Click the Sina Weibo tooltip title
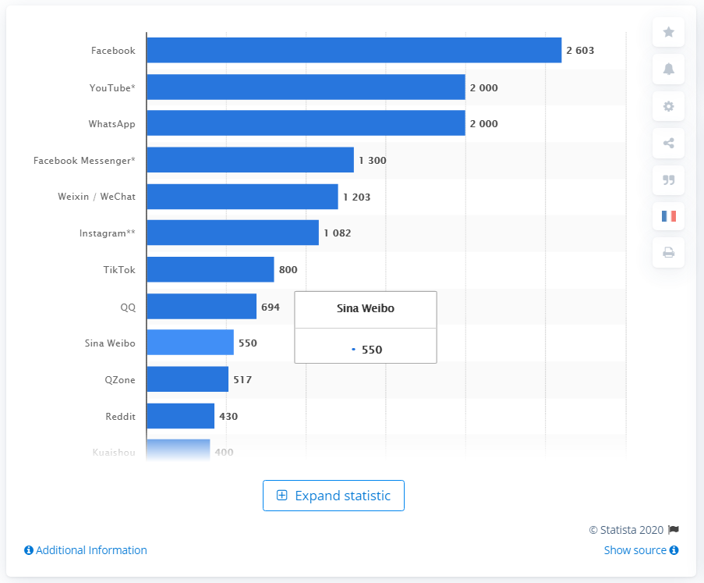Viewport: 704px width, 583px height. coord(366,308)
